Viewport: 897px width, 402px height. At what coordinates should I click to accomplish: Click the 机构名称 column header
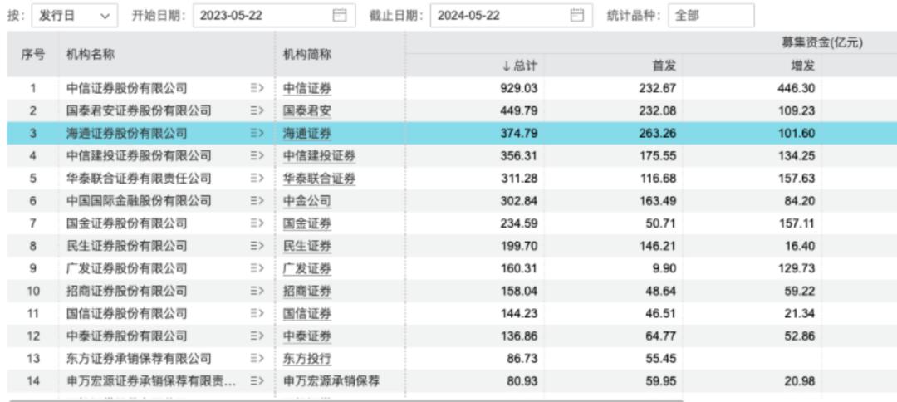click(91, 54)
